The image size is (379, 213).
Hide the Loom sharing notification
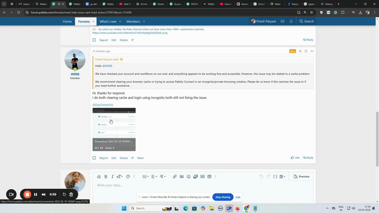238,197
